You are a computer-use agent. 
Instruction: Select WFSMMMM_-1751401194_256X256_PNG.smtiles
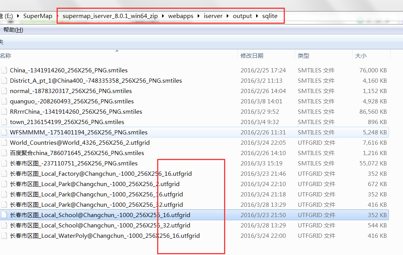pos(79,132)
